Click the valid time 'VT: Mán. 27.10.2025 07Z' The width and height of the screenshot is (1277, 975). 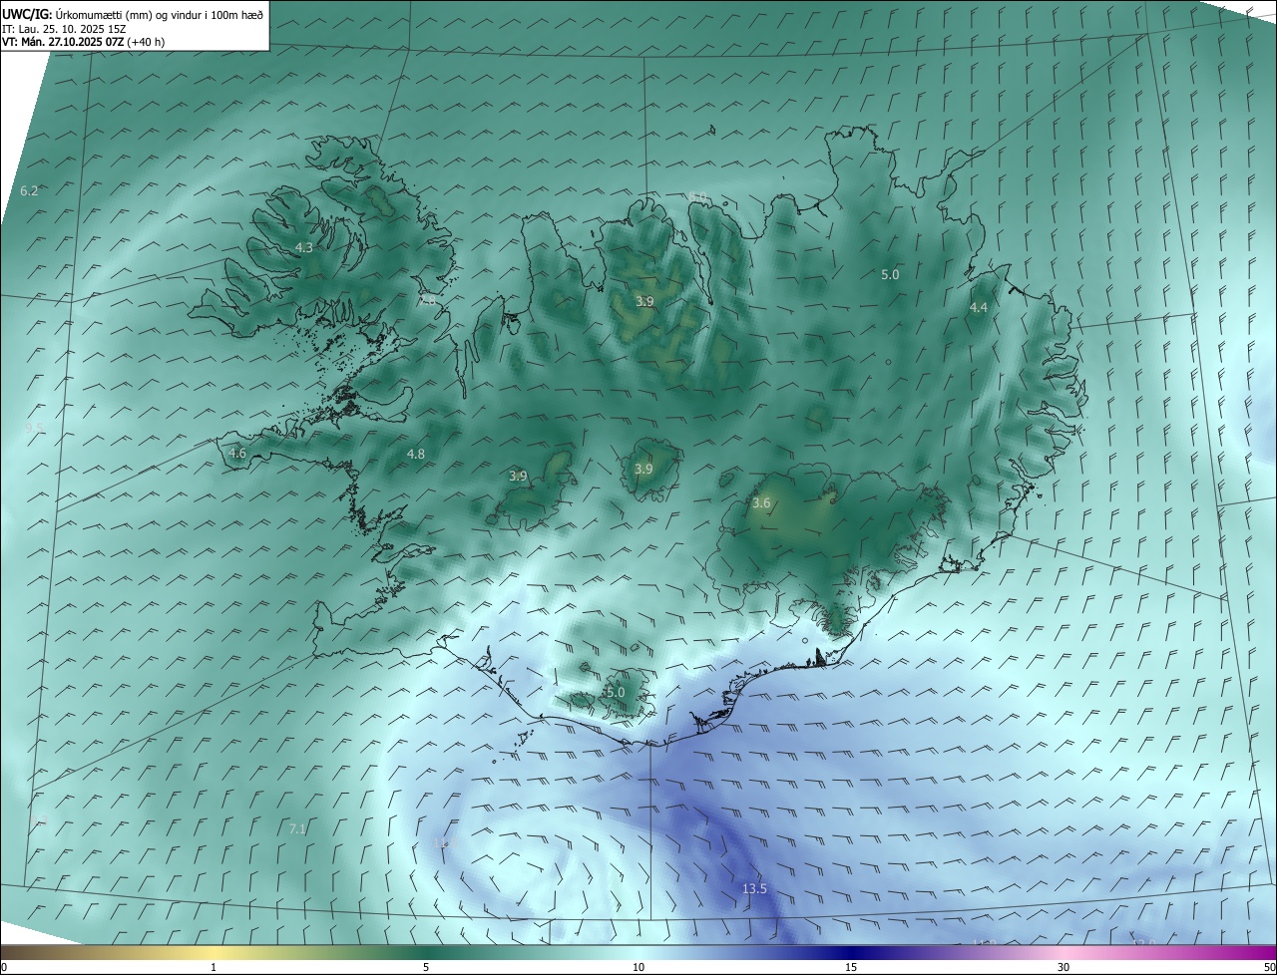(63, 42)
